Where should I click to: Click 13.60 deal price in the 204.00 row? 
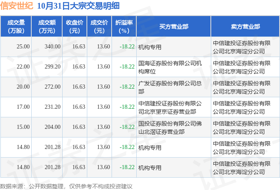103,127
